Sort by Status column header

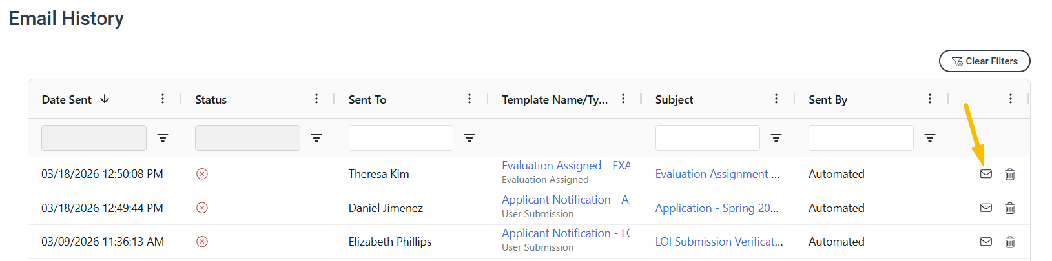211,100
